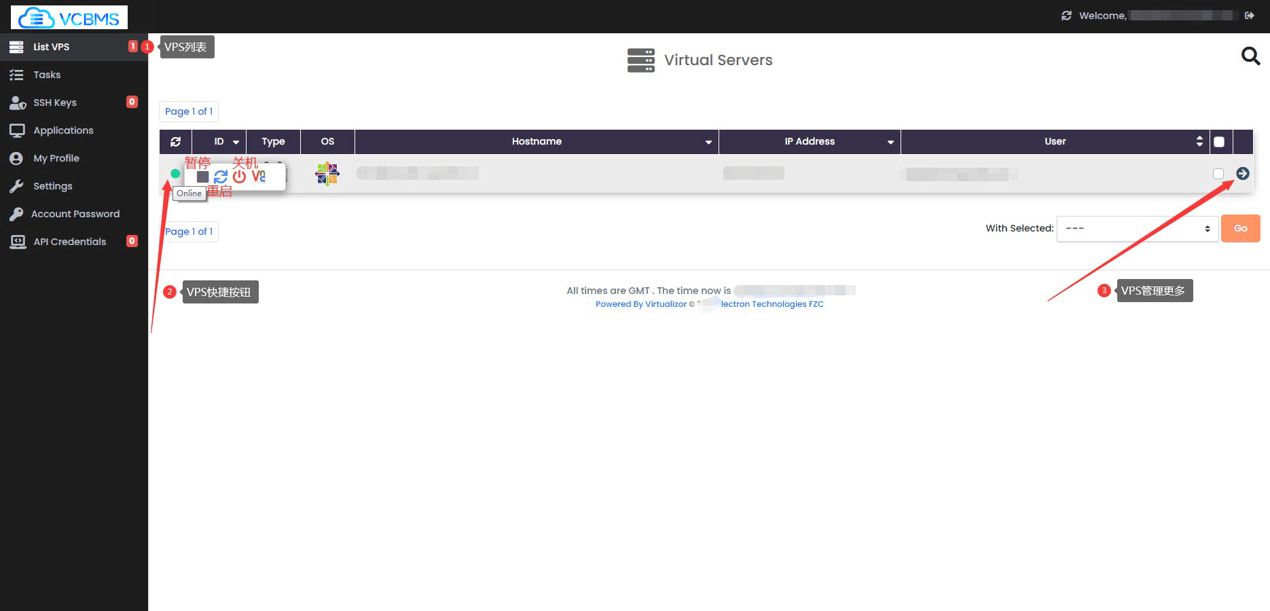
Task: Open Settings in the sidebar
Action: click(x=73, y=186)
